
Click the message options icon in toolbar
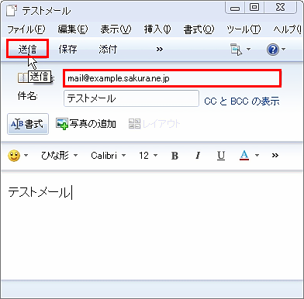237,49
